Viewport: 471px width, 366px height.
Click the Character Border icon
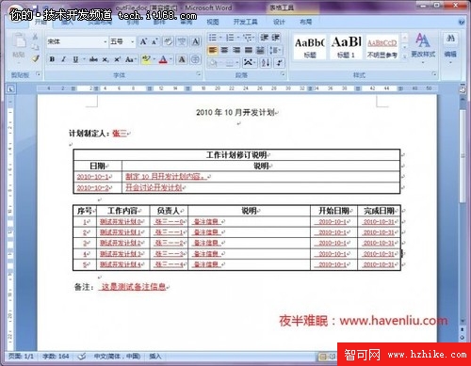(x=196, y=41)
